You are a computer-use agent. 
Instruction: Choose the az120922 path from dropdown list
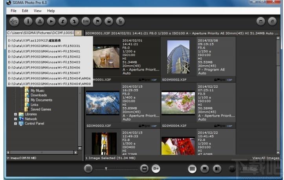[x=50, y=40]
